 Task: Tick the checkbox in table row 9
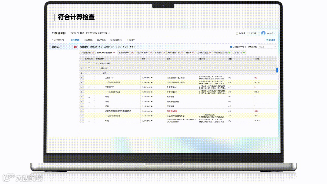[89, 102]
